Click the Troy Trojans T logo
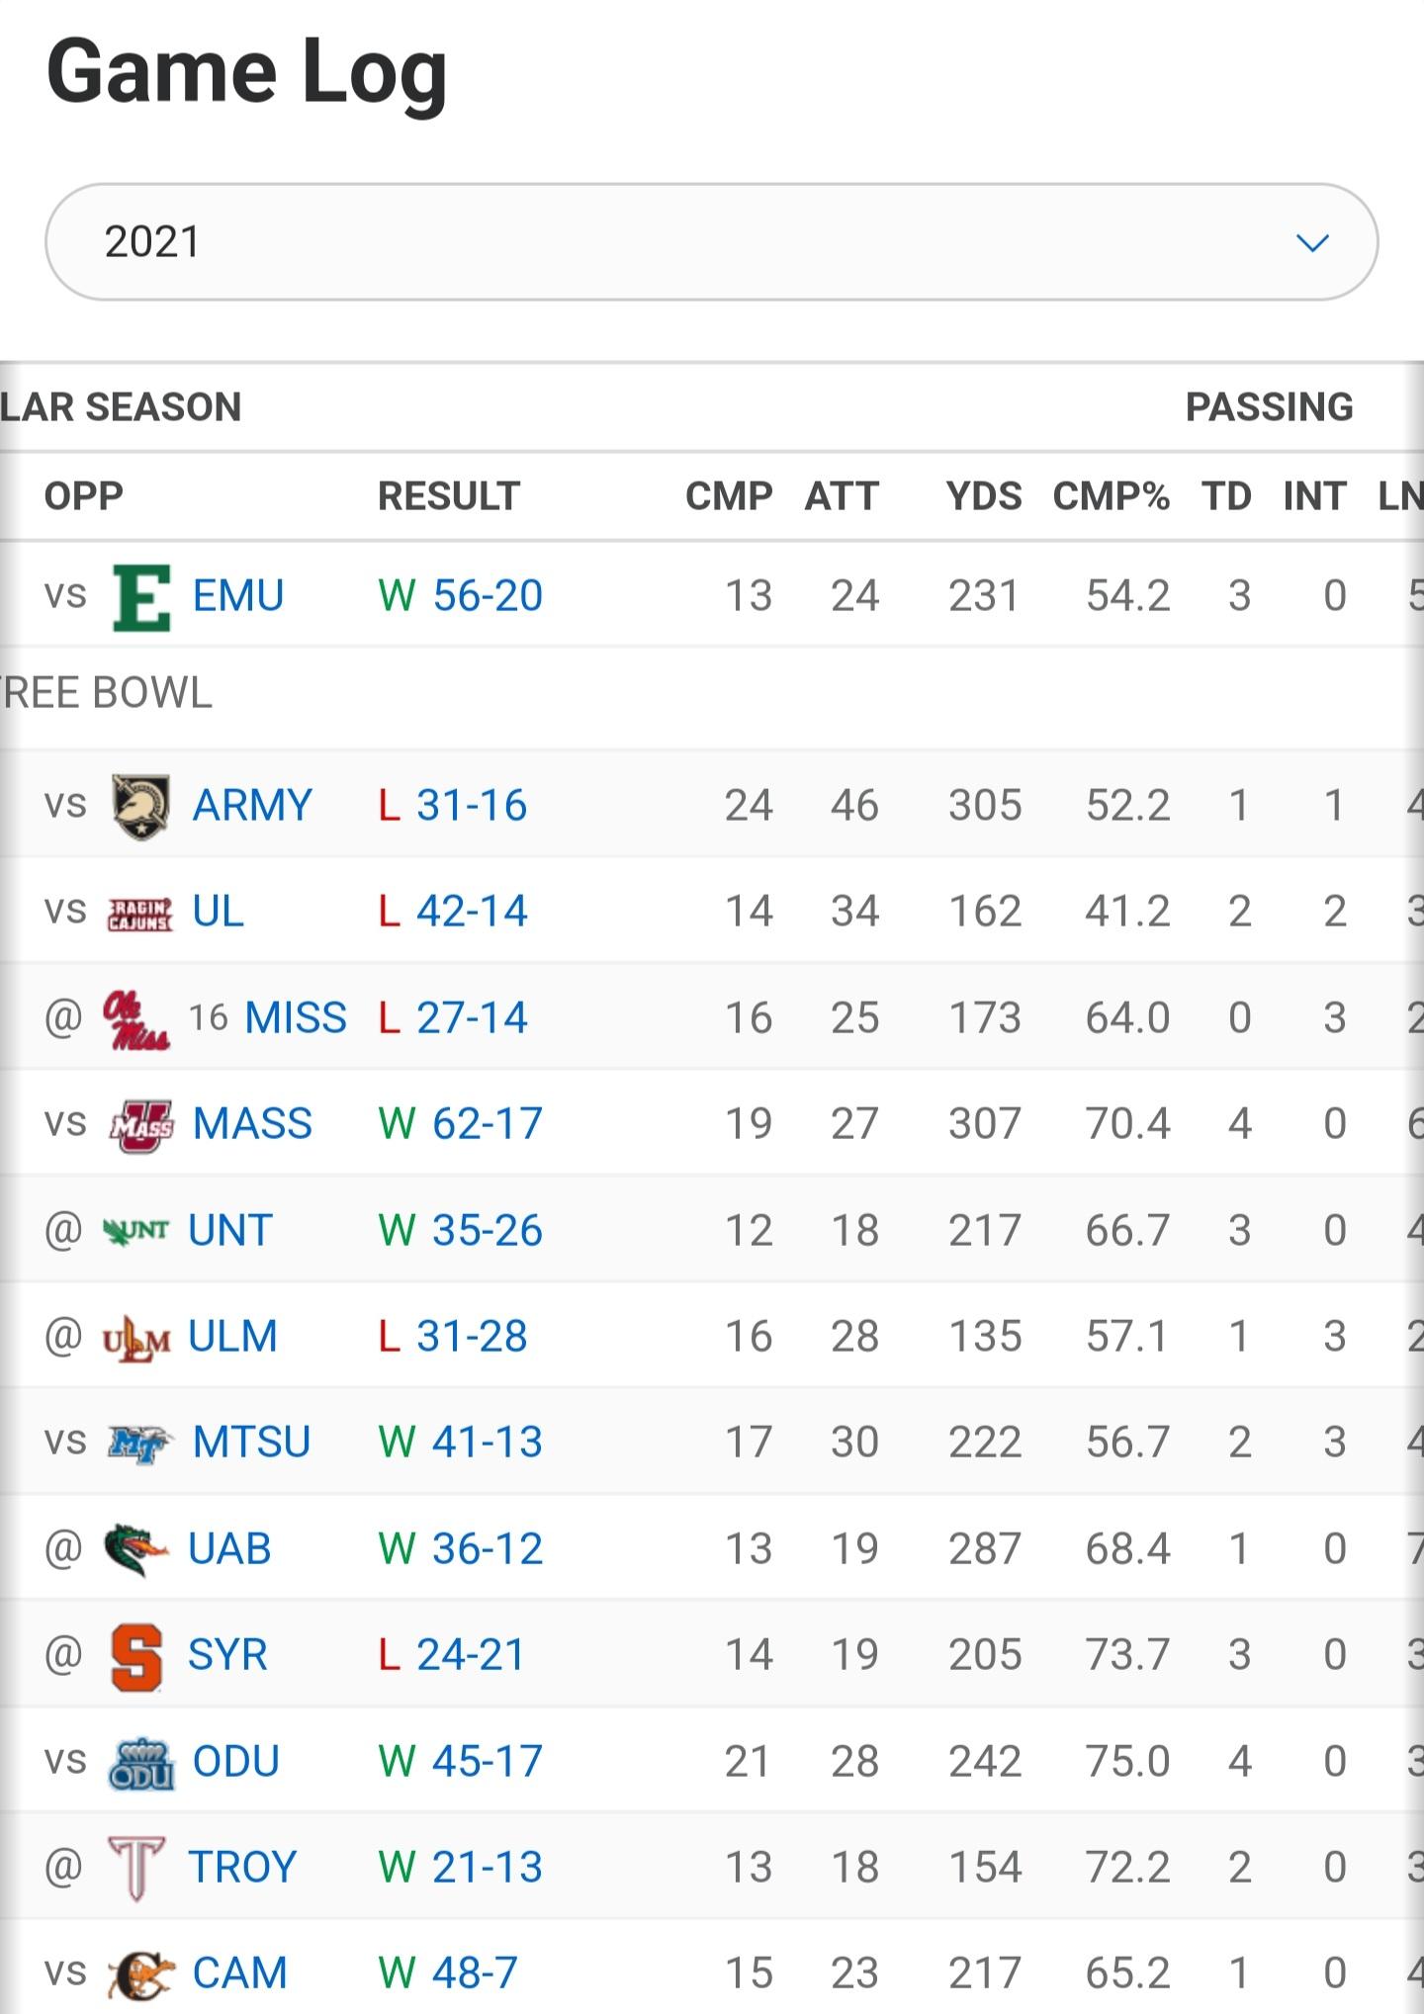Viewport: 1424px width, 2014px height. [x=136, y=1868]
